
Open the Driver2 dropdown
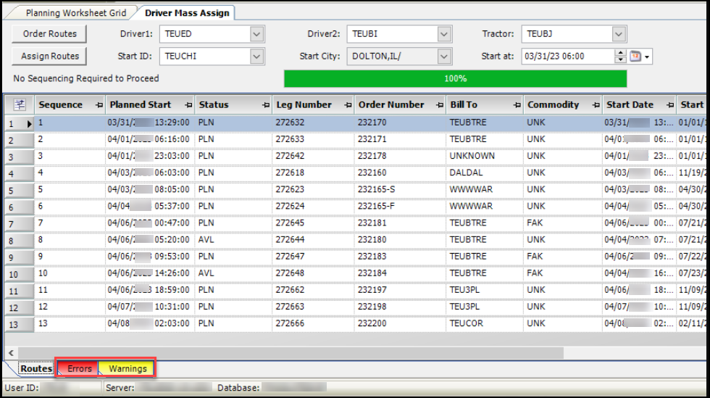[443, 34]
